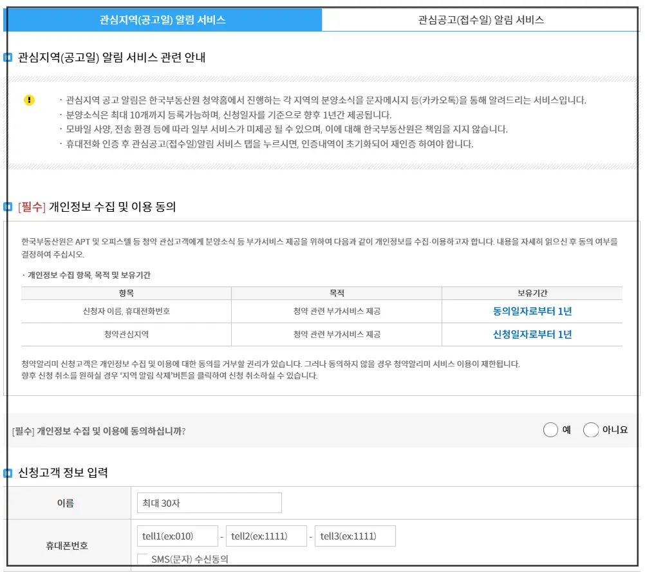This screenshot has width=645, height=573.
Task: Click the 이름 field label
Action: click(66, 503)
